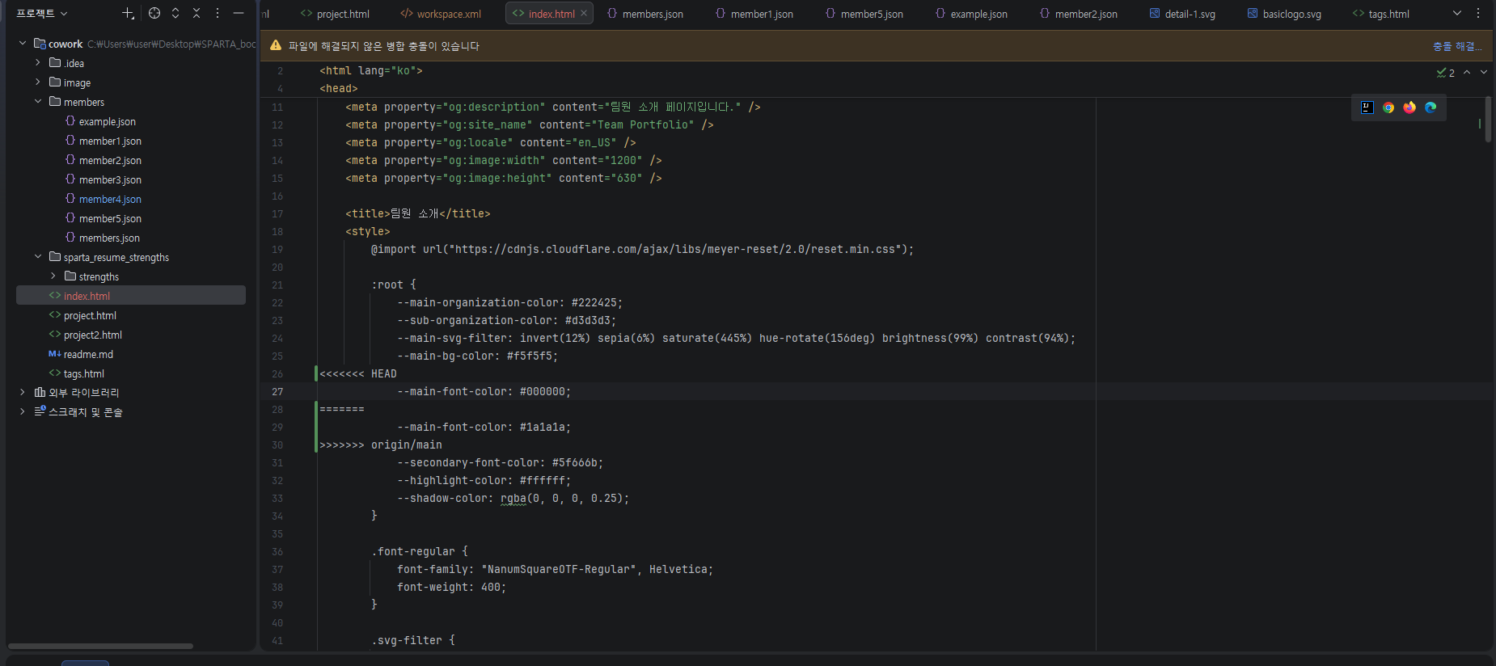Click the <<<<<<< HEAD conflict marker line
Screen dimensions: 1496x666
(358, 373)
